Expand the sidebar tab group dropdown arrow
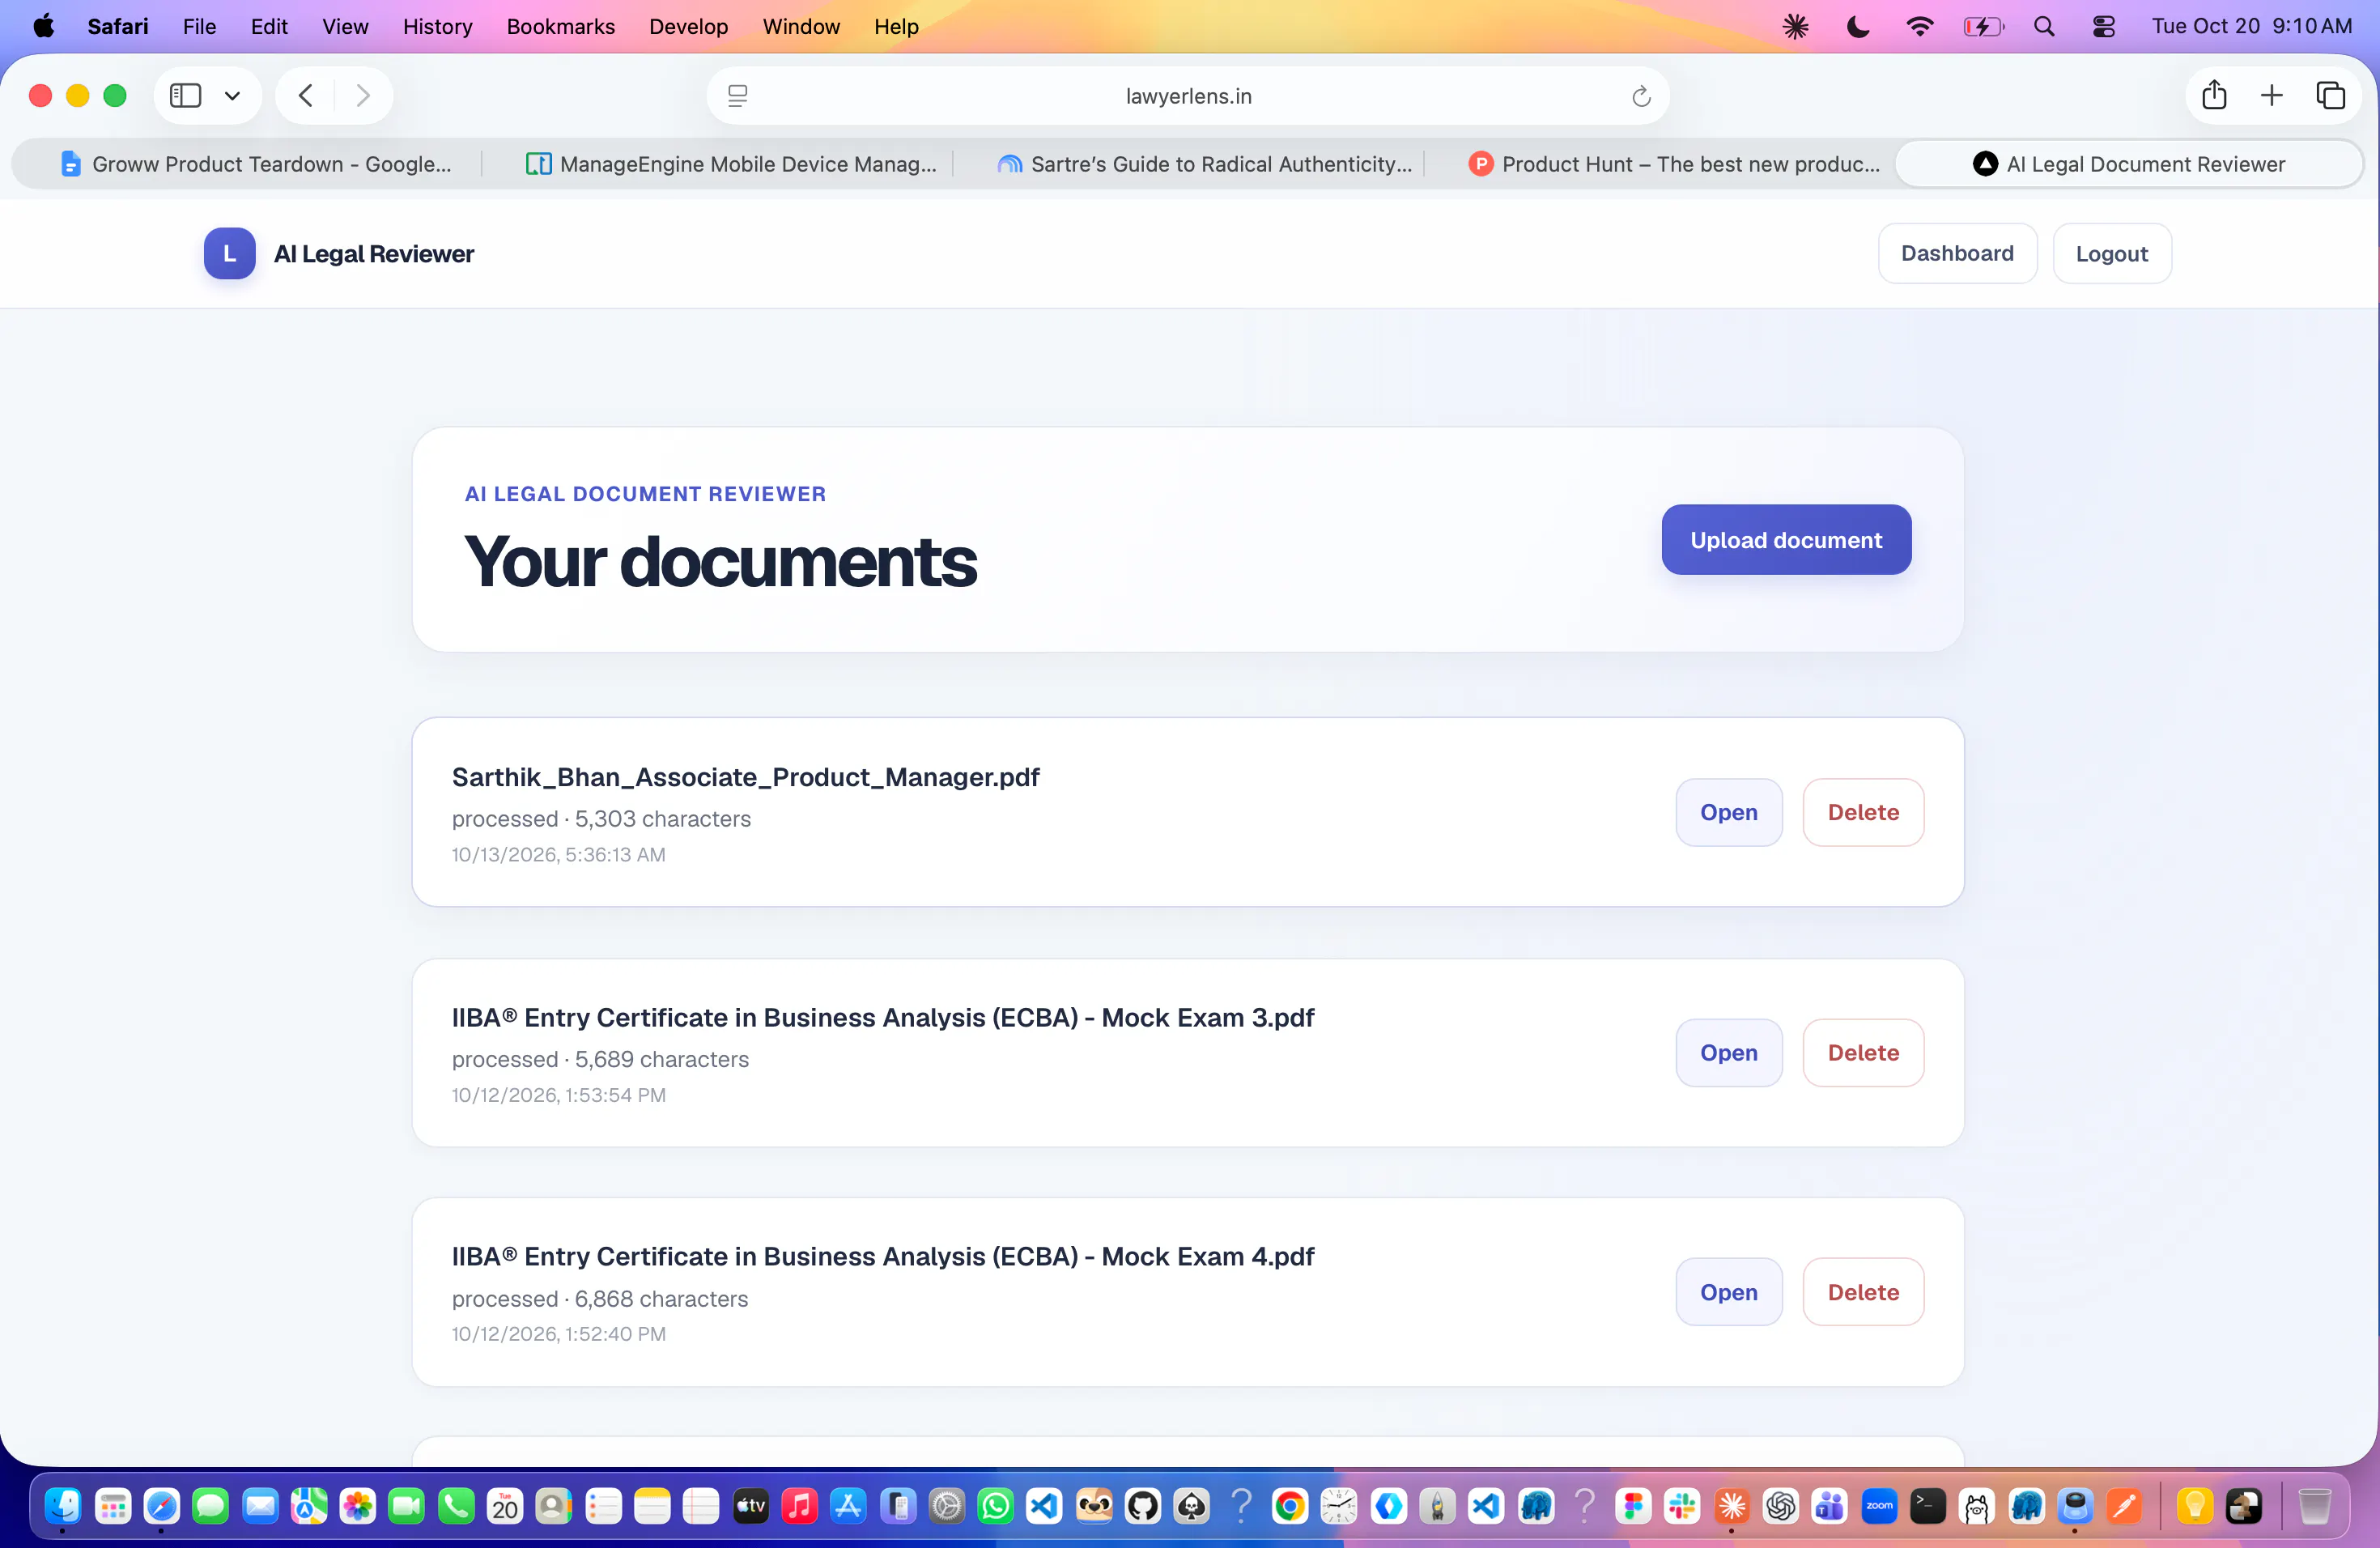 click(x=232, y=96)
